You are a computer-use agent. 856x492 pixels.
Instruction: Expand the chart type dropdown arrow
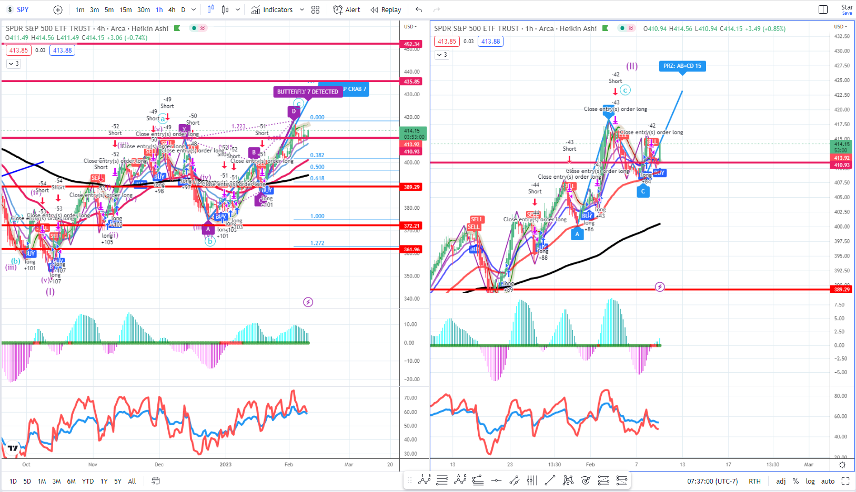238,9
